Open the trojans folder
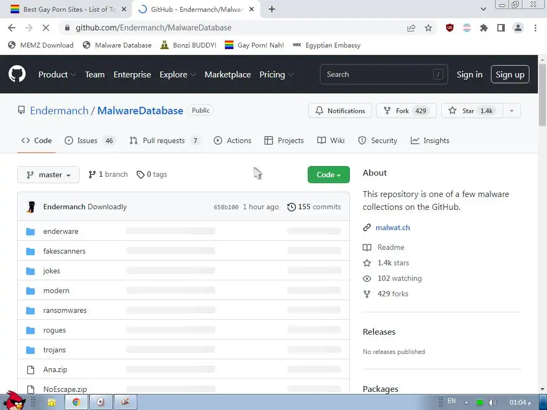 [54, 350]
